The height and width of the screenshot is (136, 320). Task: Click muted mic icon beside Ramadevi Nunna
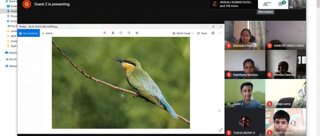(229, 46)
